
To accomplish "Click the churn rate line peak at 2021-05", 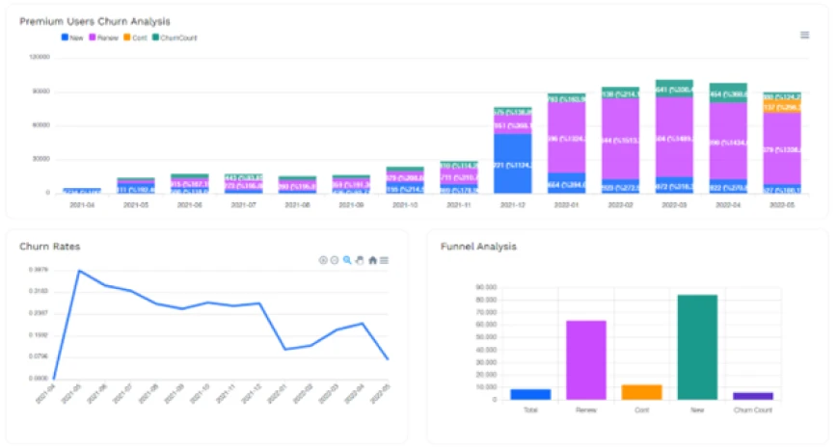I will click(79, 271).
